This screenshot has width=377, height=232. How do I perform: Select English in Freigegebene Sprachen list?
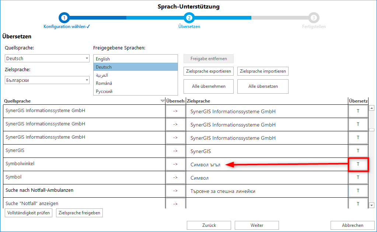(x=135, y=59)
